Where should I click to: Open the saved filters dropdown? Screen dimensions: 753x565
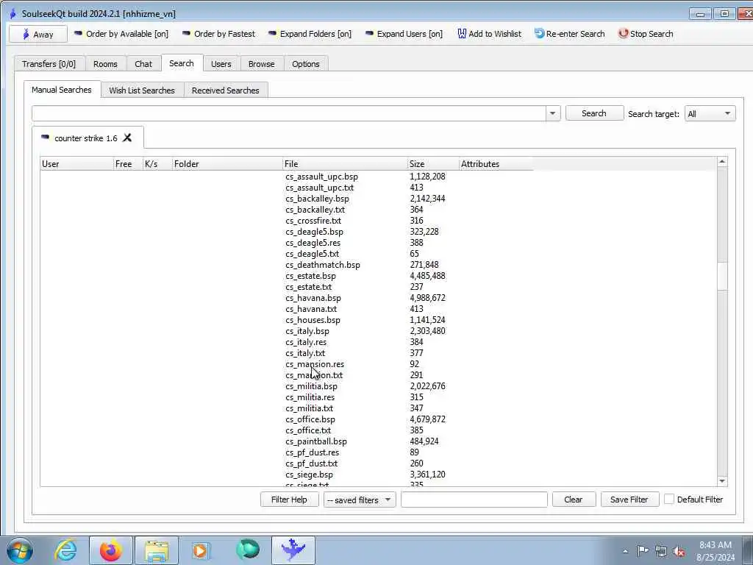(x=360, y=500)
